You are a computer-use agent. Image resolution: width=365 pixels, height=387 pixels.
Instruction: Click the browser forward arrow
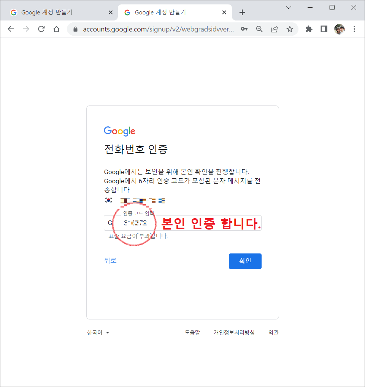pos(26,29)
